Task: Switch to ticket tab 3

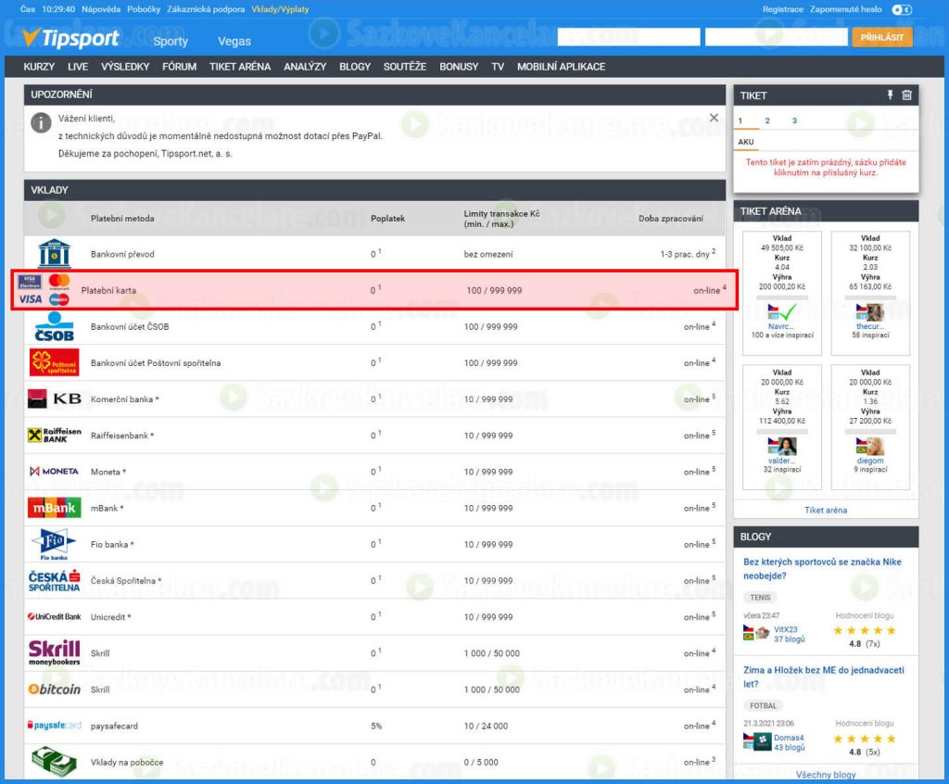Action: coord(794,121)
